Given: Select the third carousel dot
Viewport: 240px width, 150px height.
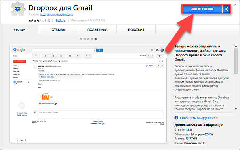Looking at the screenshot, I should (x=88, y=39).
